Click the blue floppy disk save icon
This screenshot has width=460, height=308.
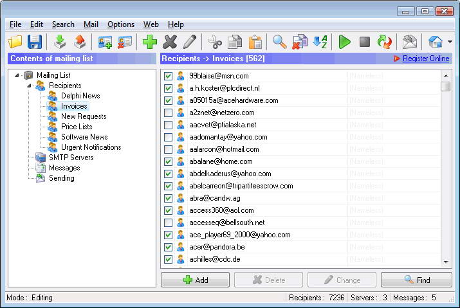pyautogui.click(x=35, y=42)
